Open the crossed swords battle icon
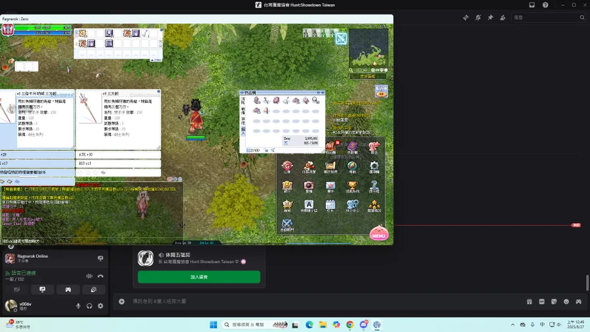The height and width of the screenshot is (332, 590). click(287, 224)
